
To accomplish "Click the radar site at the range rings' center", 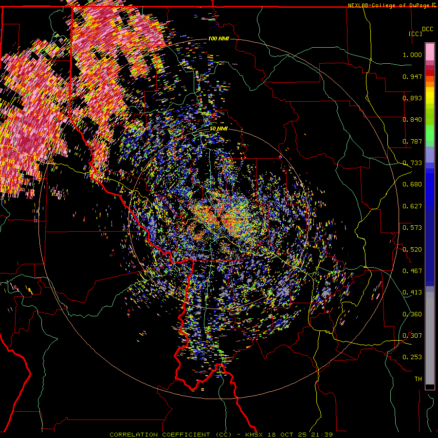I will point(219,219).
